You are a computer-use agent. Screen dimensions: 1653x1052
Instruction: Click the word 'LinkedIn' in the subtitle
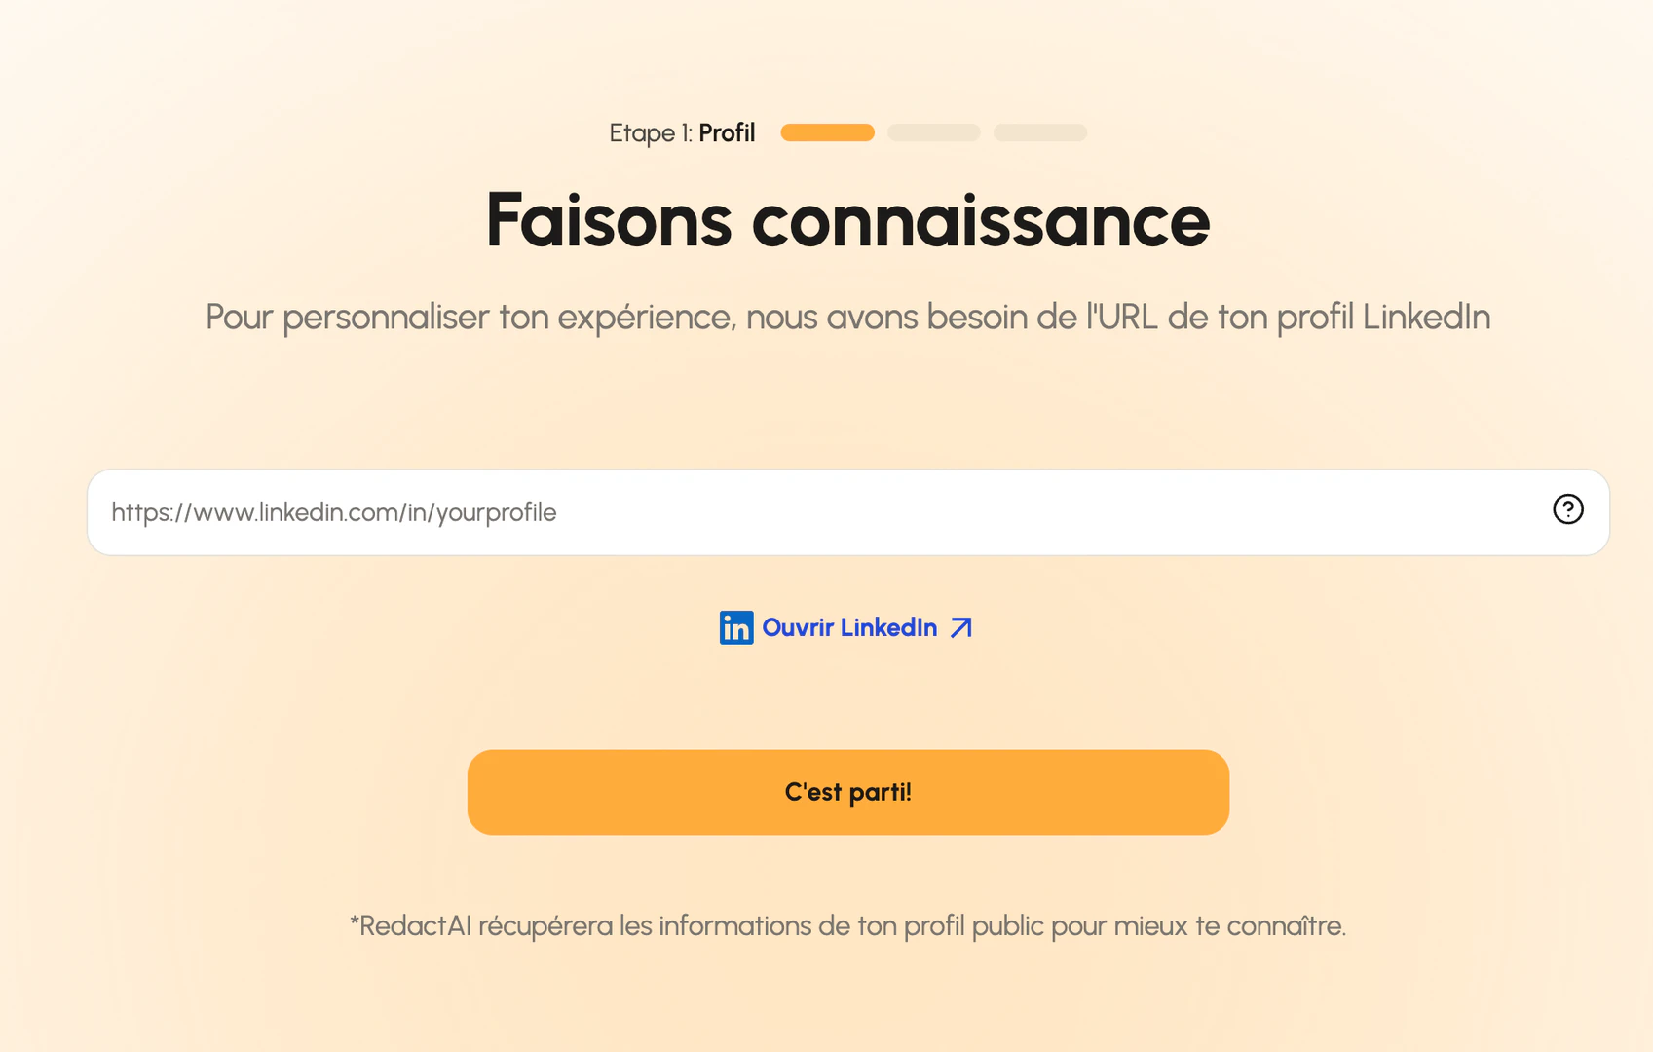point(1426,318)
